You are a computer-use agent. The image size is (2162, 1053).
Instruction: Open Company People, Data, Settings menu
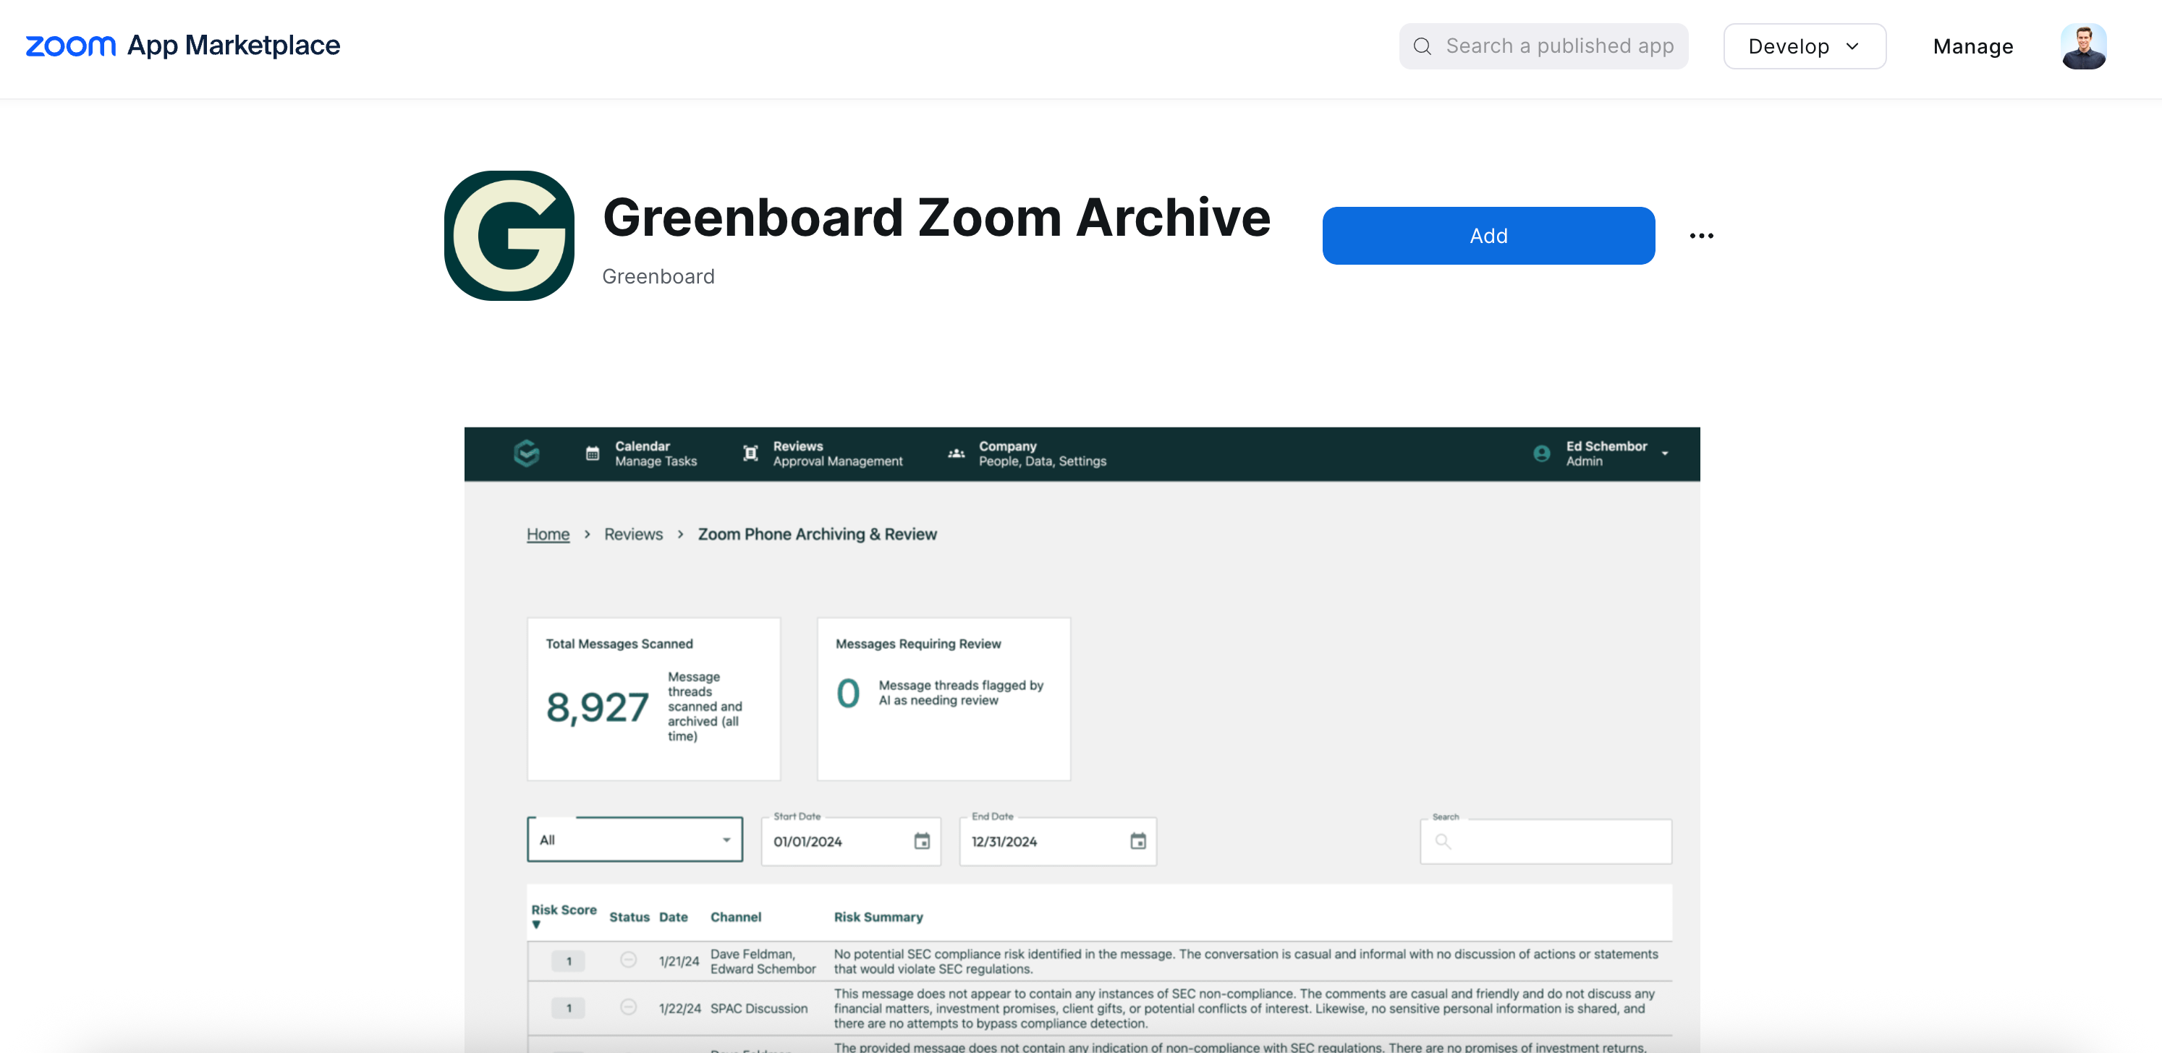pyautogui.click(x=1027, y=454)
